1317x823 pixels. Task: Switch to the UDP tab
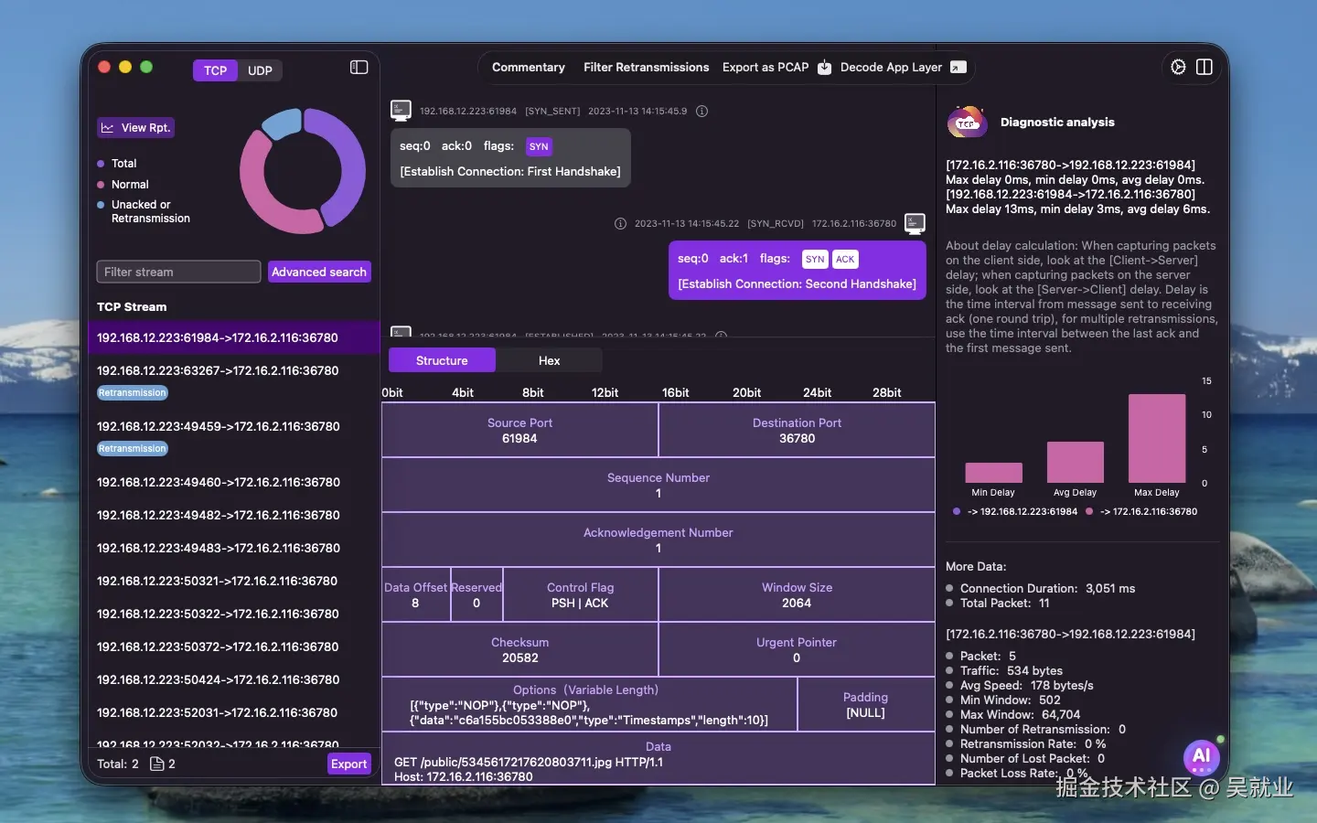(x=260, y=70)
